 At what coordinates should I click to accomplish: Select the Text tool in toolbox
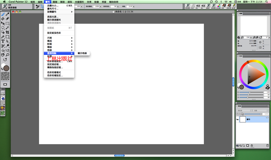3,41
